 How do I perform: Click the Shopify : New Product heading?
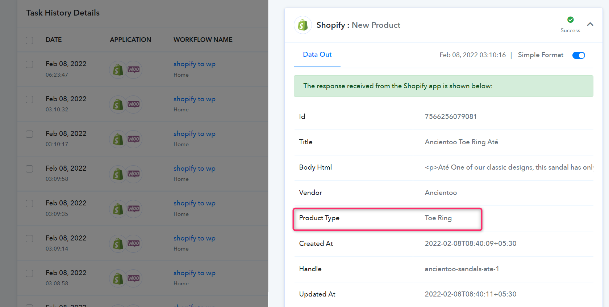pos(358,25)
